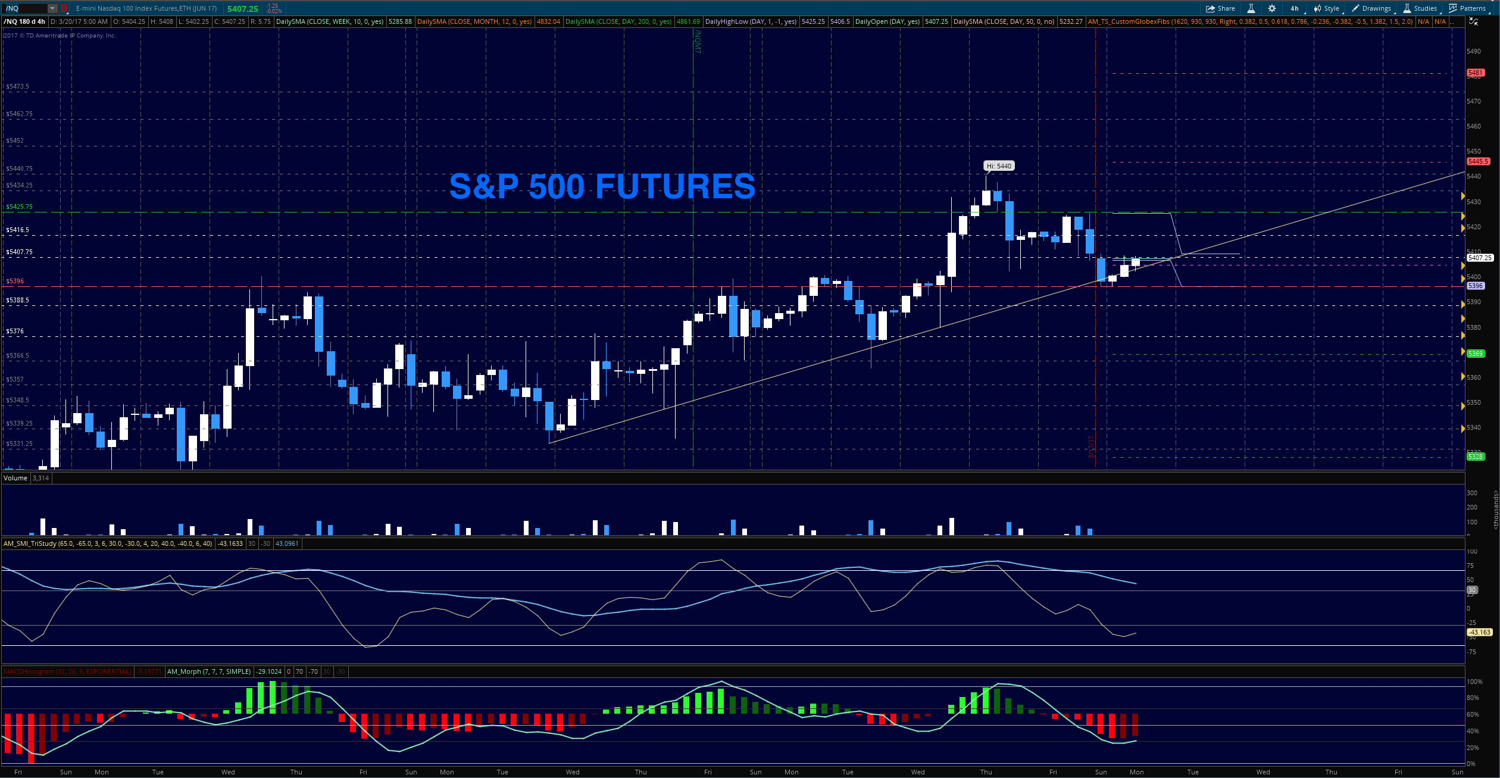This screenshot has width=1500, height=778.
Task: Click the $5388.5 level label
Action: (18, 300)
